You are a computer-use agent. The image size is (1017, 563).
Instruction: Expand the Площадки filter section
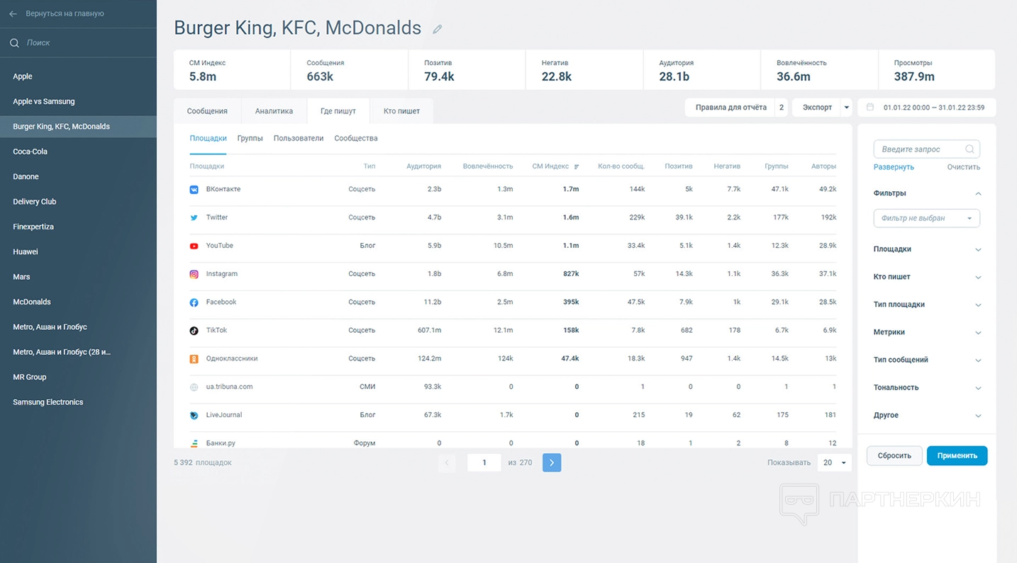[978, 249]
